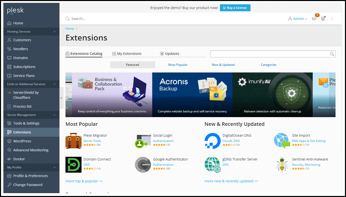Screen dimensions: 346x197
Task: Open Profile & Preferences icon
Action: 9,176
